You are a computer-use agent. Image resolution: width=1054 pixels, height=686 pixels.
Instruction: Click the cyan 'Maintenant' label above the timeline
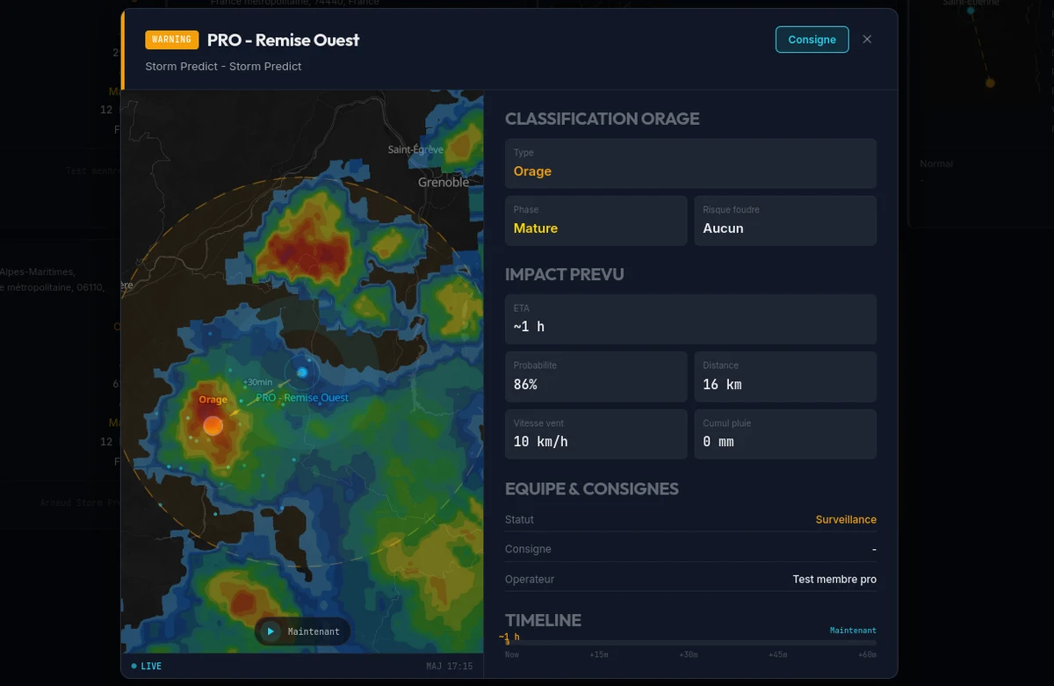[853, 631]
